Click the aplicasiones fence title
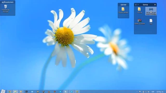Image resolution: width=166 pixels, height=93 pixels. (8, 2)
